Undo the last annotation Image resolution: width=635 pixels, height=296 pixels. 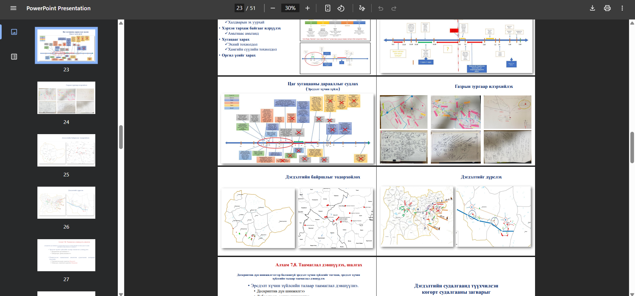click(x=381, y=8)
